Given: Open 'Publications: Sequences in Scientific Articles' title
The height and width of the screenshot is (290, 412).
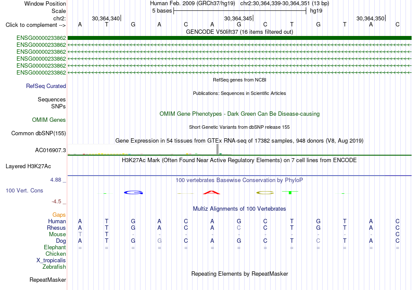Looking at the screenshot, I should click(239, 93).
